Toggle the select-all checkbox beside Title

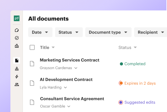[32, 47]
